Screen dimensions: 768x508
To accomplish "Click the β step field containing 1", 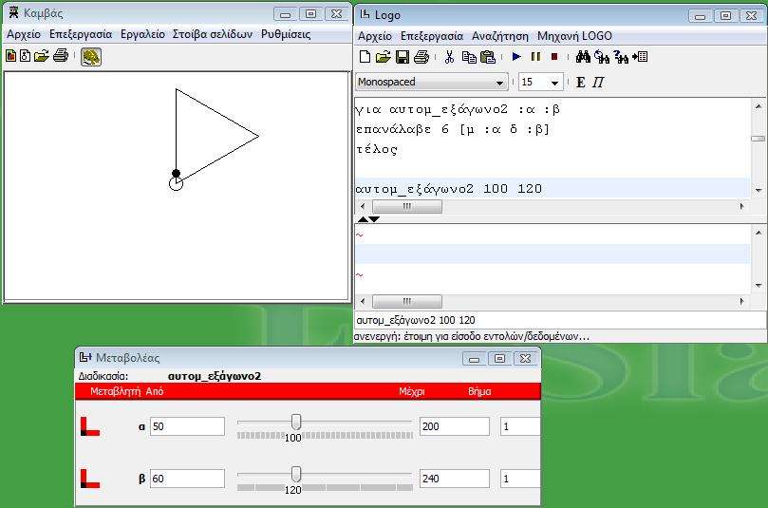I will [520, 479].
